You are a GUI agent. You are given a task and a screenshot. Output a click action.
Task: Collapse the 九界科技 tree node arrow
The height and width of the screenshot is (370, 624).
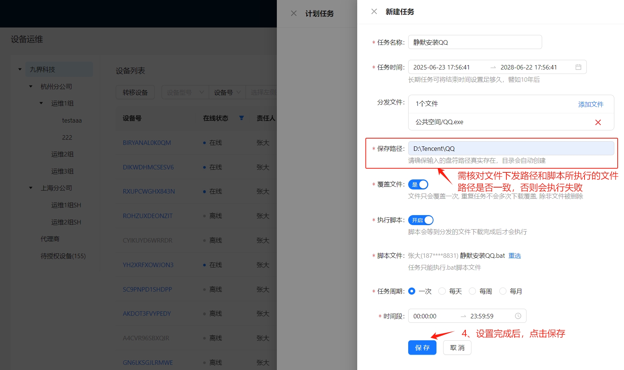[x=20, y=69]
